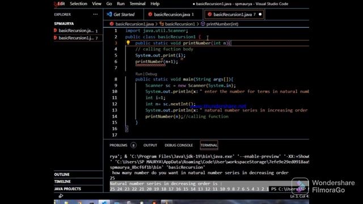363x204 pixels.
Task: Expand the TIMELINE section
Action: pyautogui.click(x=62, y=181)
